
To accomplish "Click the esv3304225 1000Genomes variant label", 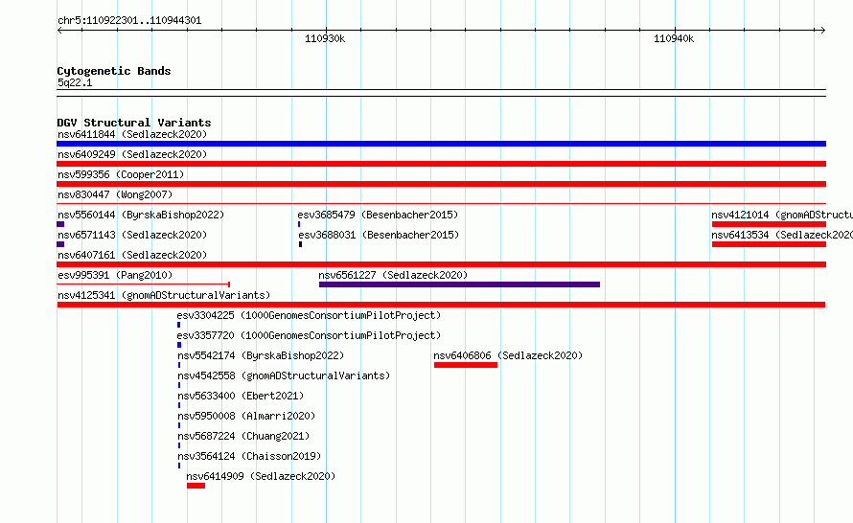I will pyautogui.click(x=309, y=315).
